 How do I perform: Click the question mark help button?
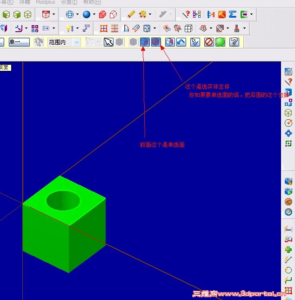234,42
